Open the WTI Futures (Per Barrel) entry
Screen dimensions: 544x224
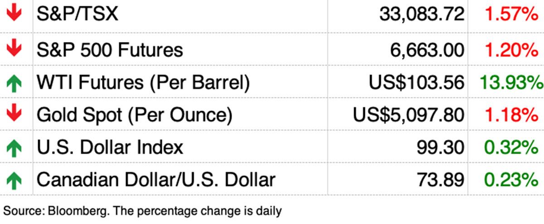click(143, 83)
